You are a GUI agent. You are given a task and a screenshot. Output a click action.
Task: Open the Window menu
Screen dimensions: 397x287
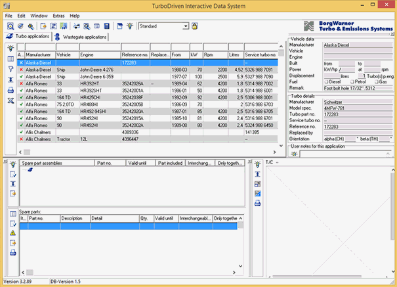[39, 16]
